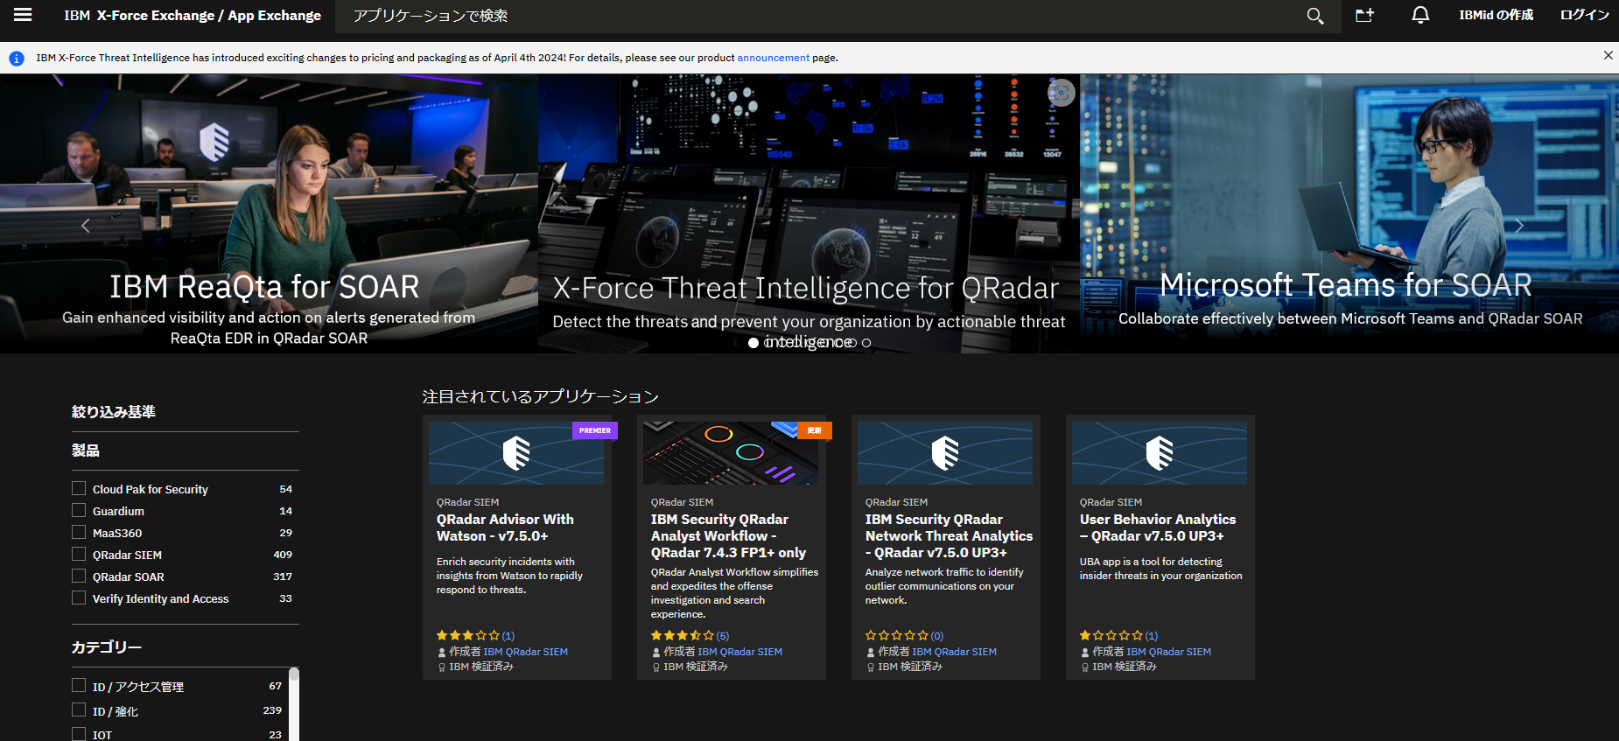Check the ID / 強化 category filter
The image size is (1619, 741).
79,710
